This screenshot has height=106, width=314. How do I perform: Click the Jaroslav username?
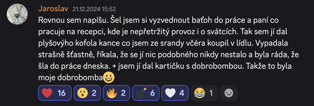point(53,9)
